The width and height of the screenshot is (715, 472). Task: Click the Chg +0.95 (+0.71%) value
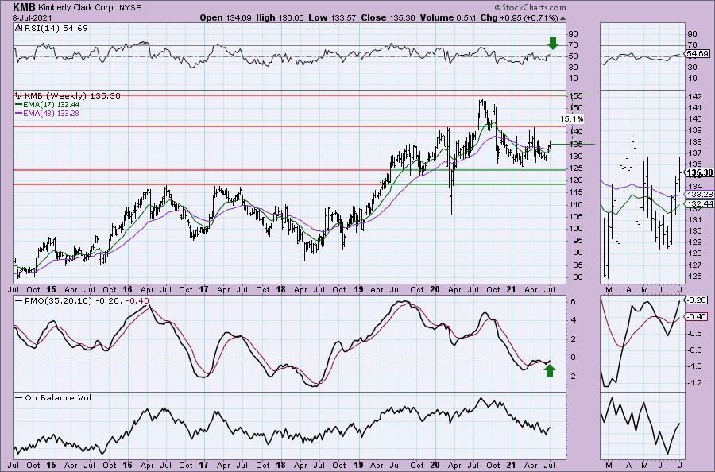click(519, 17)
